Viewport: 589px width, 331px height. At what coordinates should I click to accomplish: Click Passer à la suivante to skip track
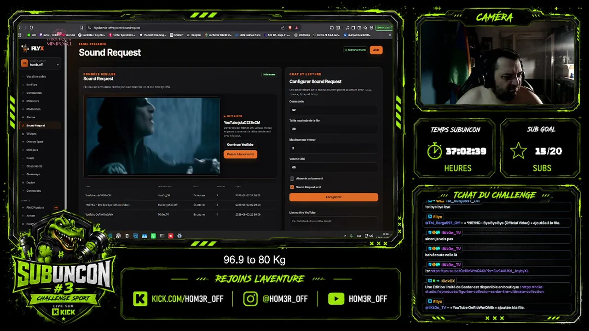point(240,154)
